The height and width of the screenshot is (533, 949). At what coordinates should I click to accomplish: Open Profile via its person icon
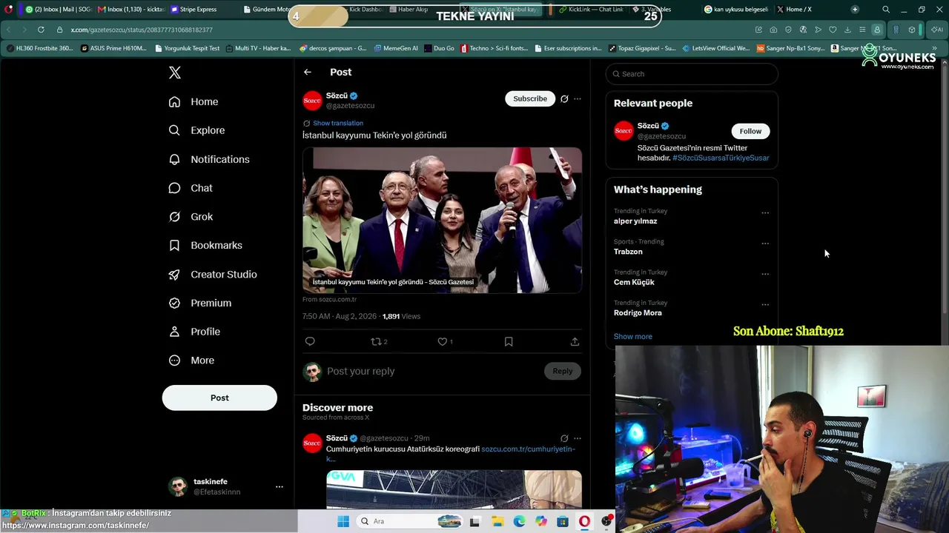coord(174,332)
